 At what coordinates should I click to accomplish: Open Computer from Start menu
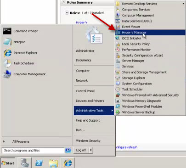coord(83,71)
